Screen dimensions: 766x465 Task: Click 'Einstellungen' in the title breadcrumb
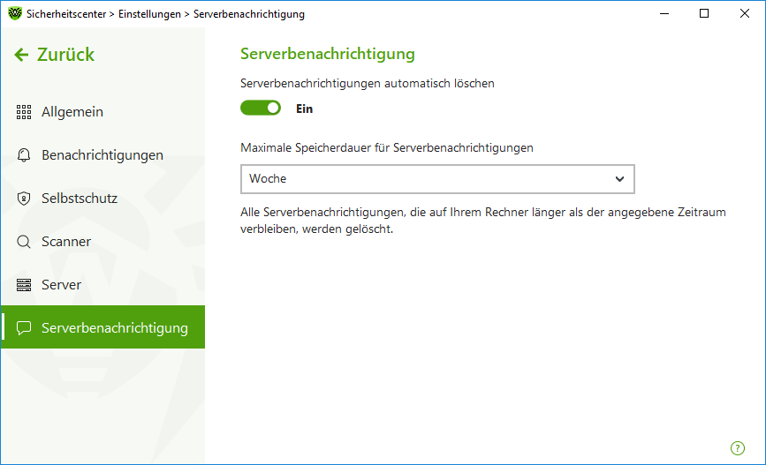tap(149, 14)
